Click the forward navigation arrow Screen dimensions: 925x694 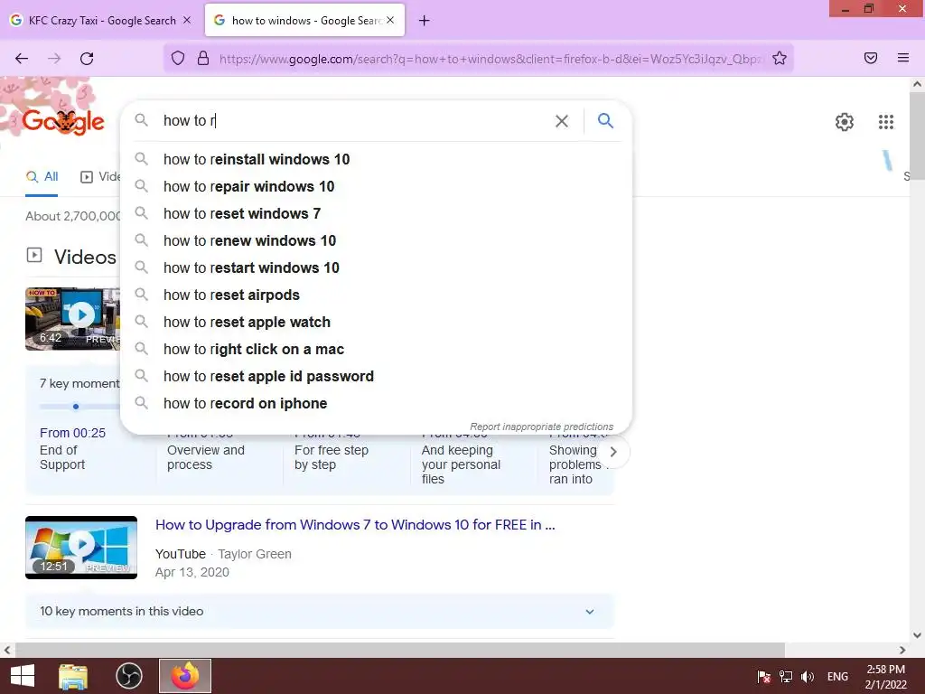click(x=54, y=59)
